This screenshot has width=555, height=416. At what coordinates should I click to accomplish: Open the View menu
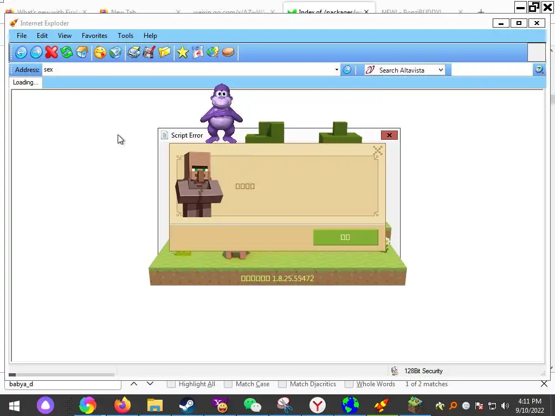[x=64, y=36]
